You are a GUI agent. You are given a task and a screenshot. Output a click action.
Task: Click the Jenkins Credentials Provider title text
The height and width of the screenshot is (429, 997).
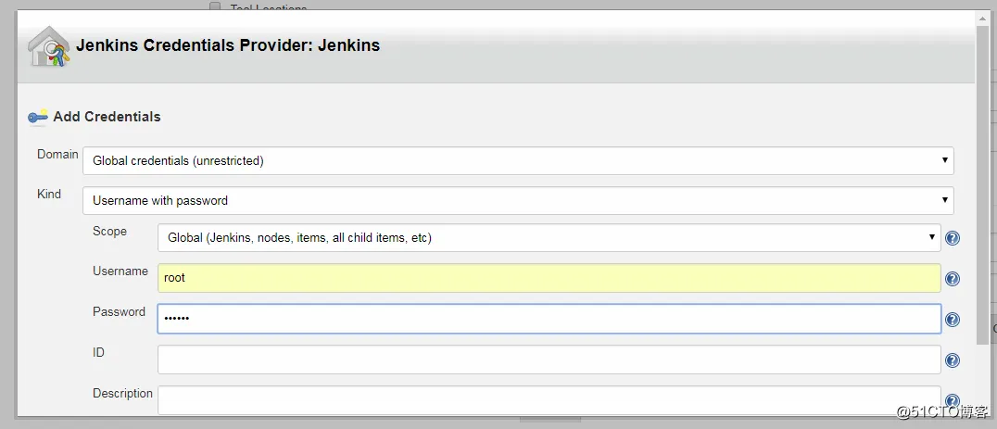[x=228, y=45]
